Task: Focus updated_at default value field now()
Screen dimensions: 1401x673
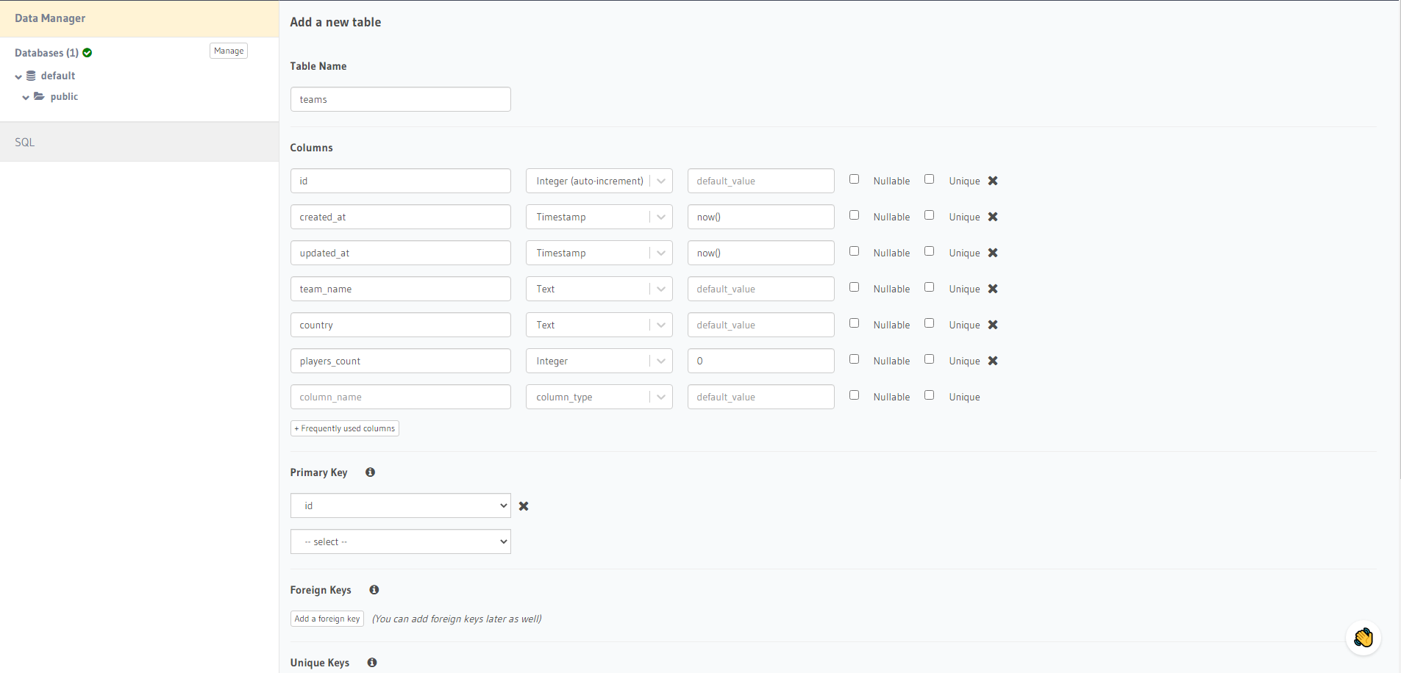Action: click(761, 253)
